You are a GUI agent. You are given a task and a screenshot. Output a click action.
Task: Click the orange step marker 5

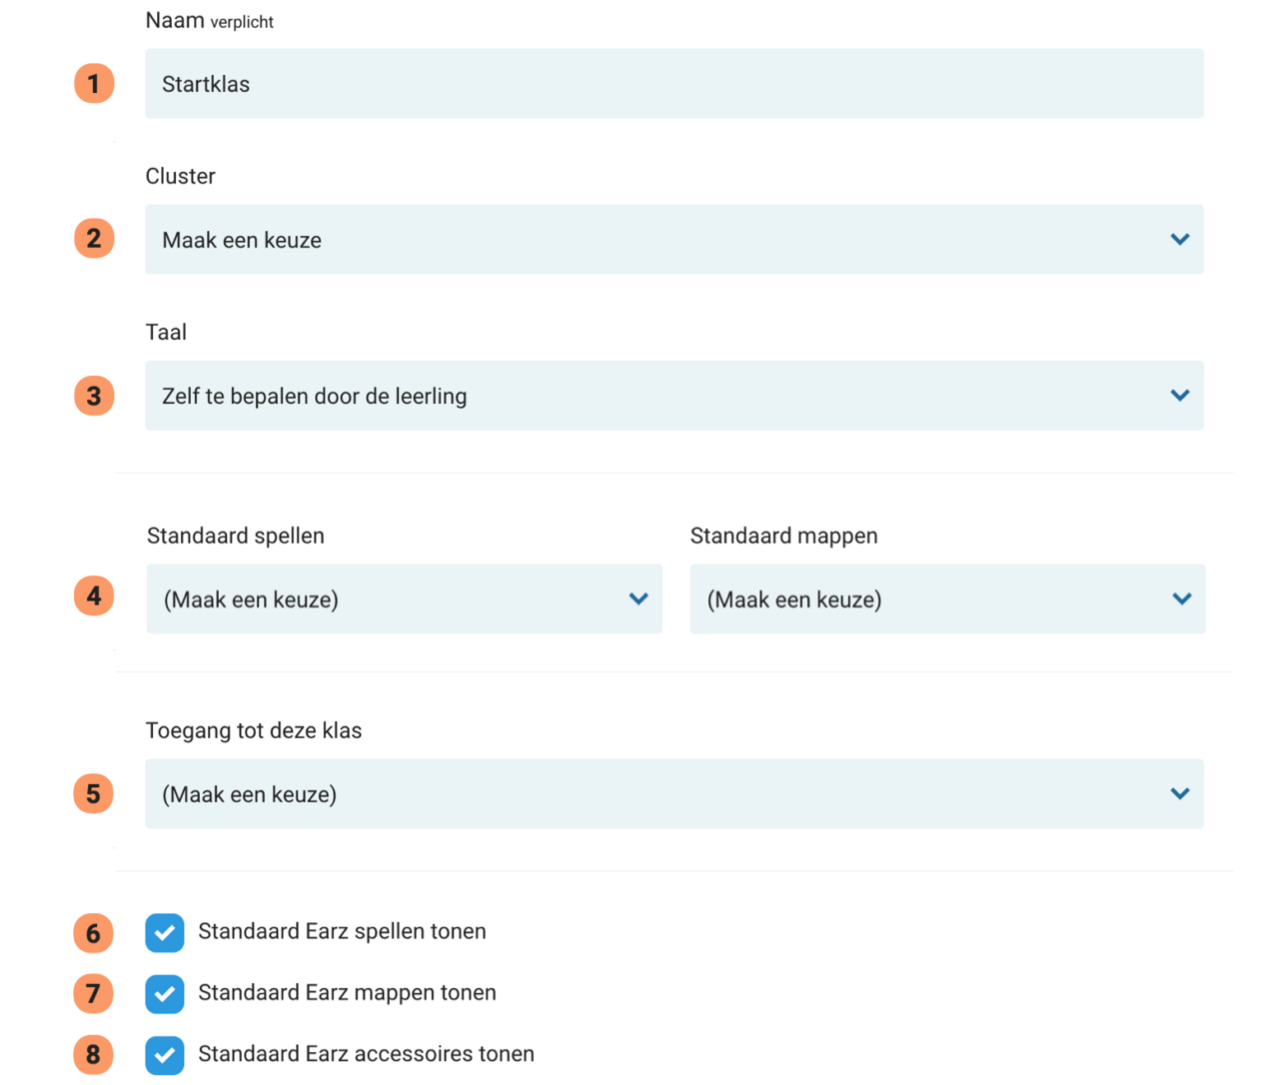pos(93,793)
